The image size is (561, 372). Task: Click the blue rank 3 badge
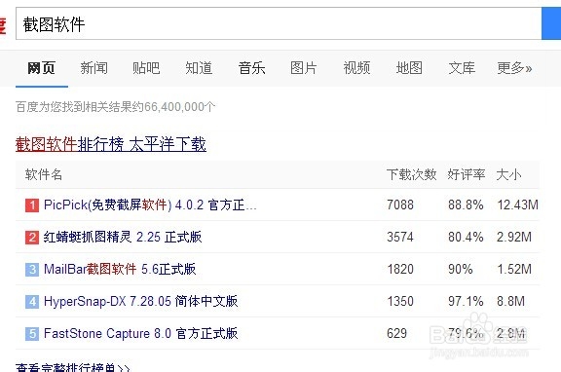(32, 270)
